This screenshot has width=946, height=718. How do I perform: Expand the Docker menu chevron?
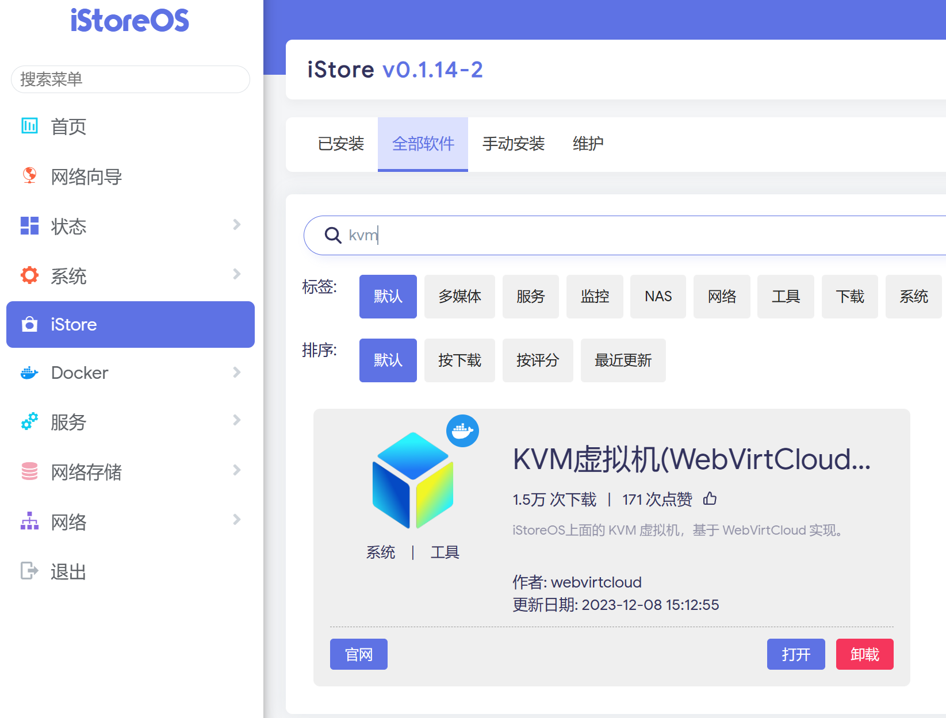coord(237,373)
